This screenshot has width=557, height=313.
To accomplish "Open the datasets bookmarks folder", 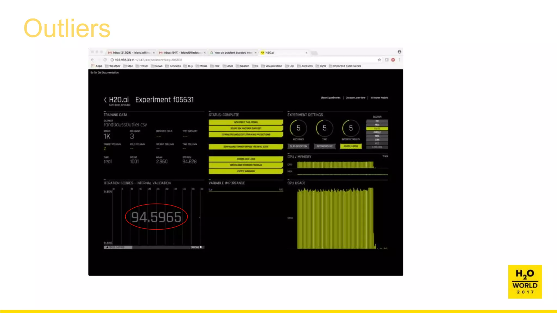I will [305, 66].
